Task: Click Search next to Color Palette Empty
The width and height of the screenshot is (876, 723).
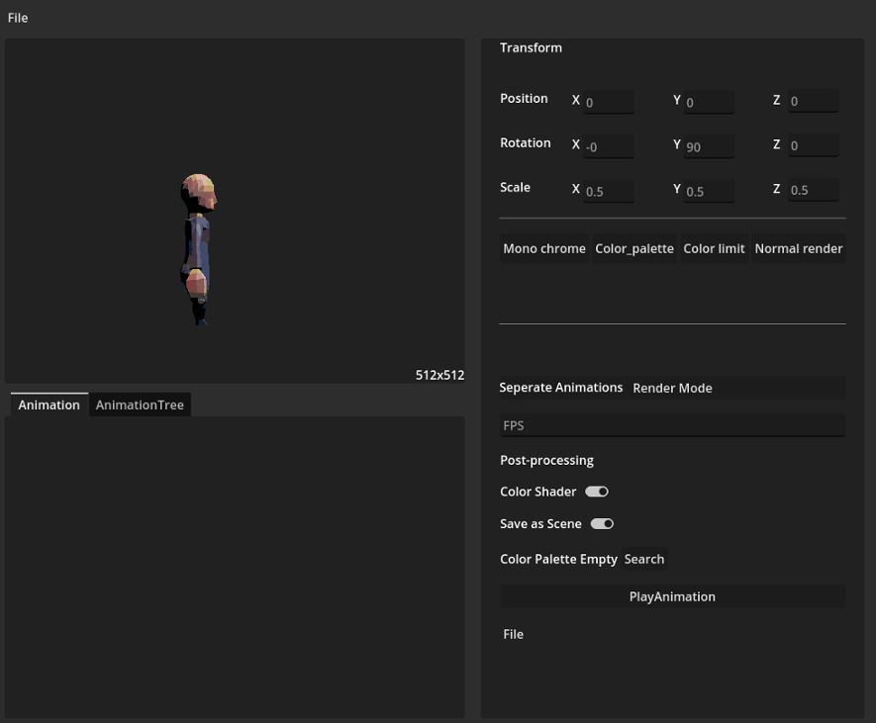Action: click(x=643, y=559)
